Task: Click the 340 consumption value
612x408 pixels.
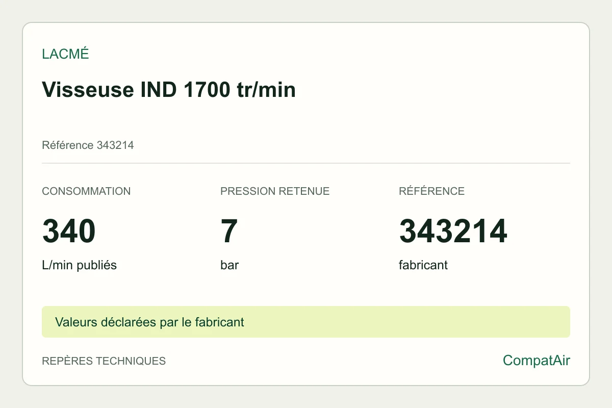Action: 69,231
